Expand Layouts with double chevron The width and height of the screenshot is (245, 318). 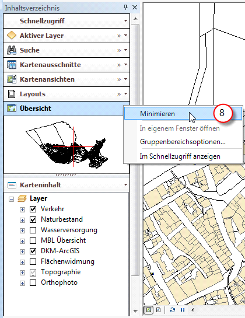(119, 95)
